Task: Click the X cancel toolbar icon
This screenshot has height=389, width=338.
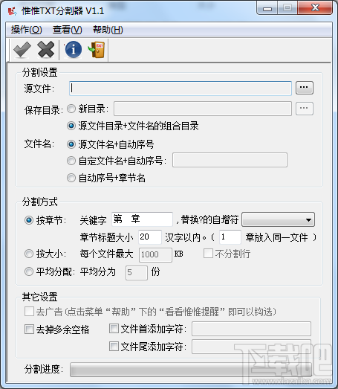Action: (x=46, y=50)
